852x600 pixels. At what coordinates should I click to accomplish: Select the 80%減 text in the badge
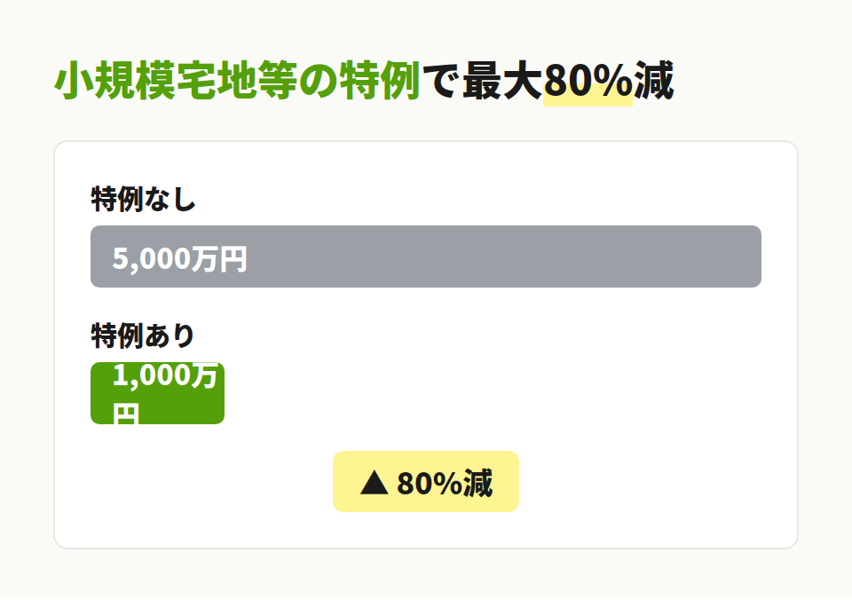click(x=445, y=483)
